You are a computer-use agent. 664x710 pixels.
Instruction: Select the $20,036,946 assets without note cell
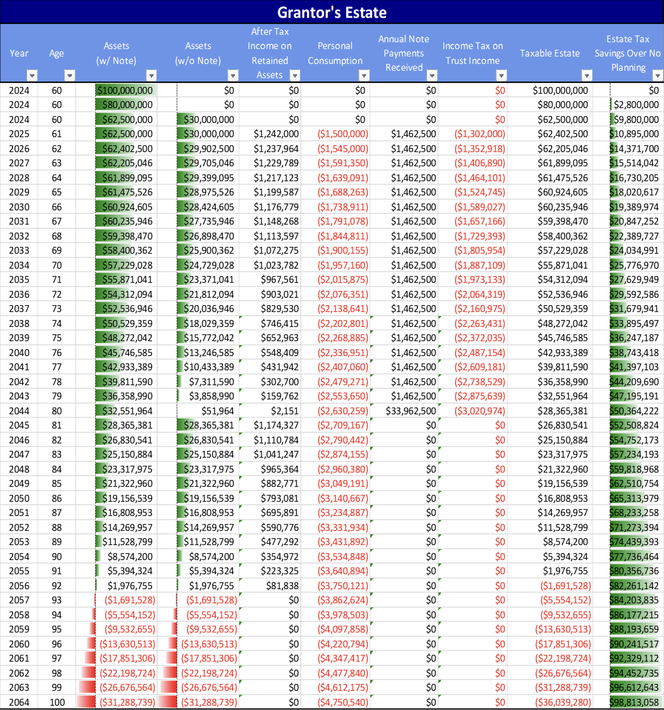(198, 309)
